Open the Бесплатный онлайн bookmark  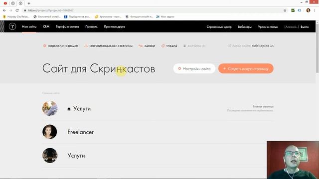tap(47, 16)
